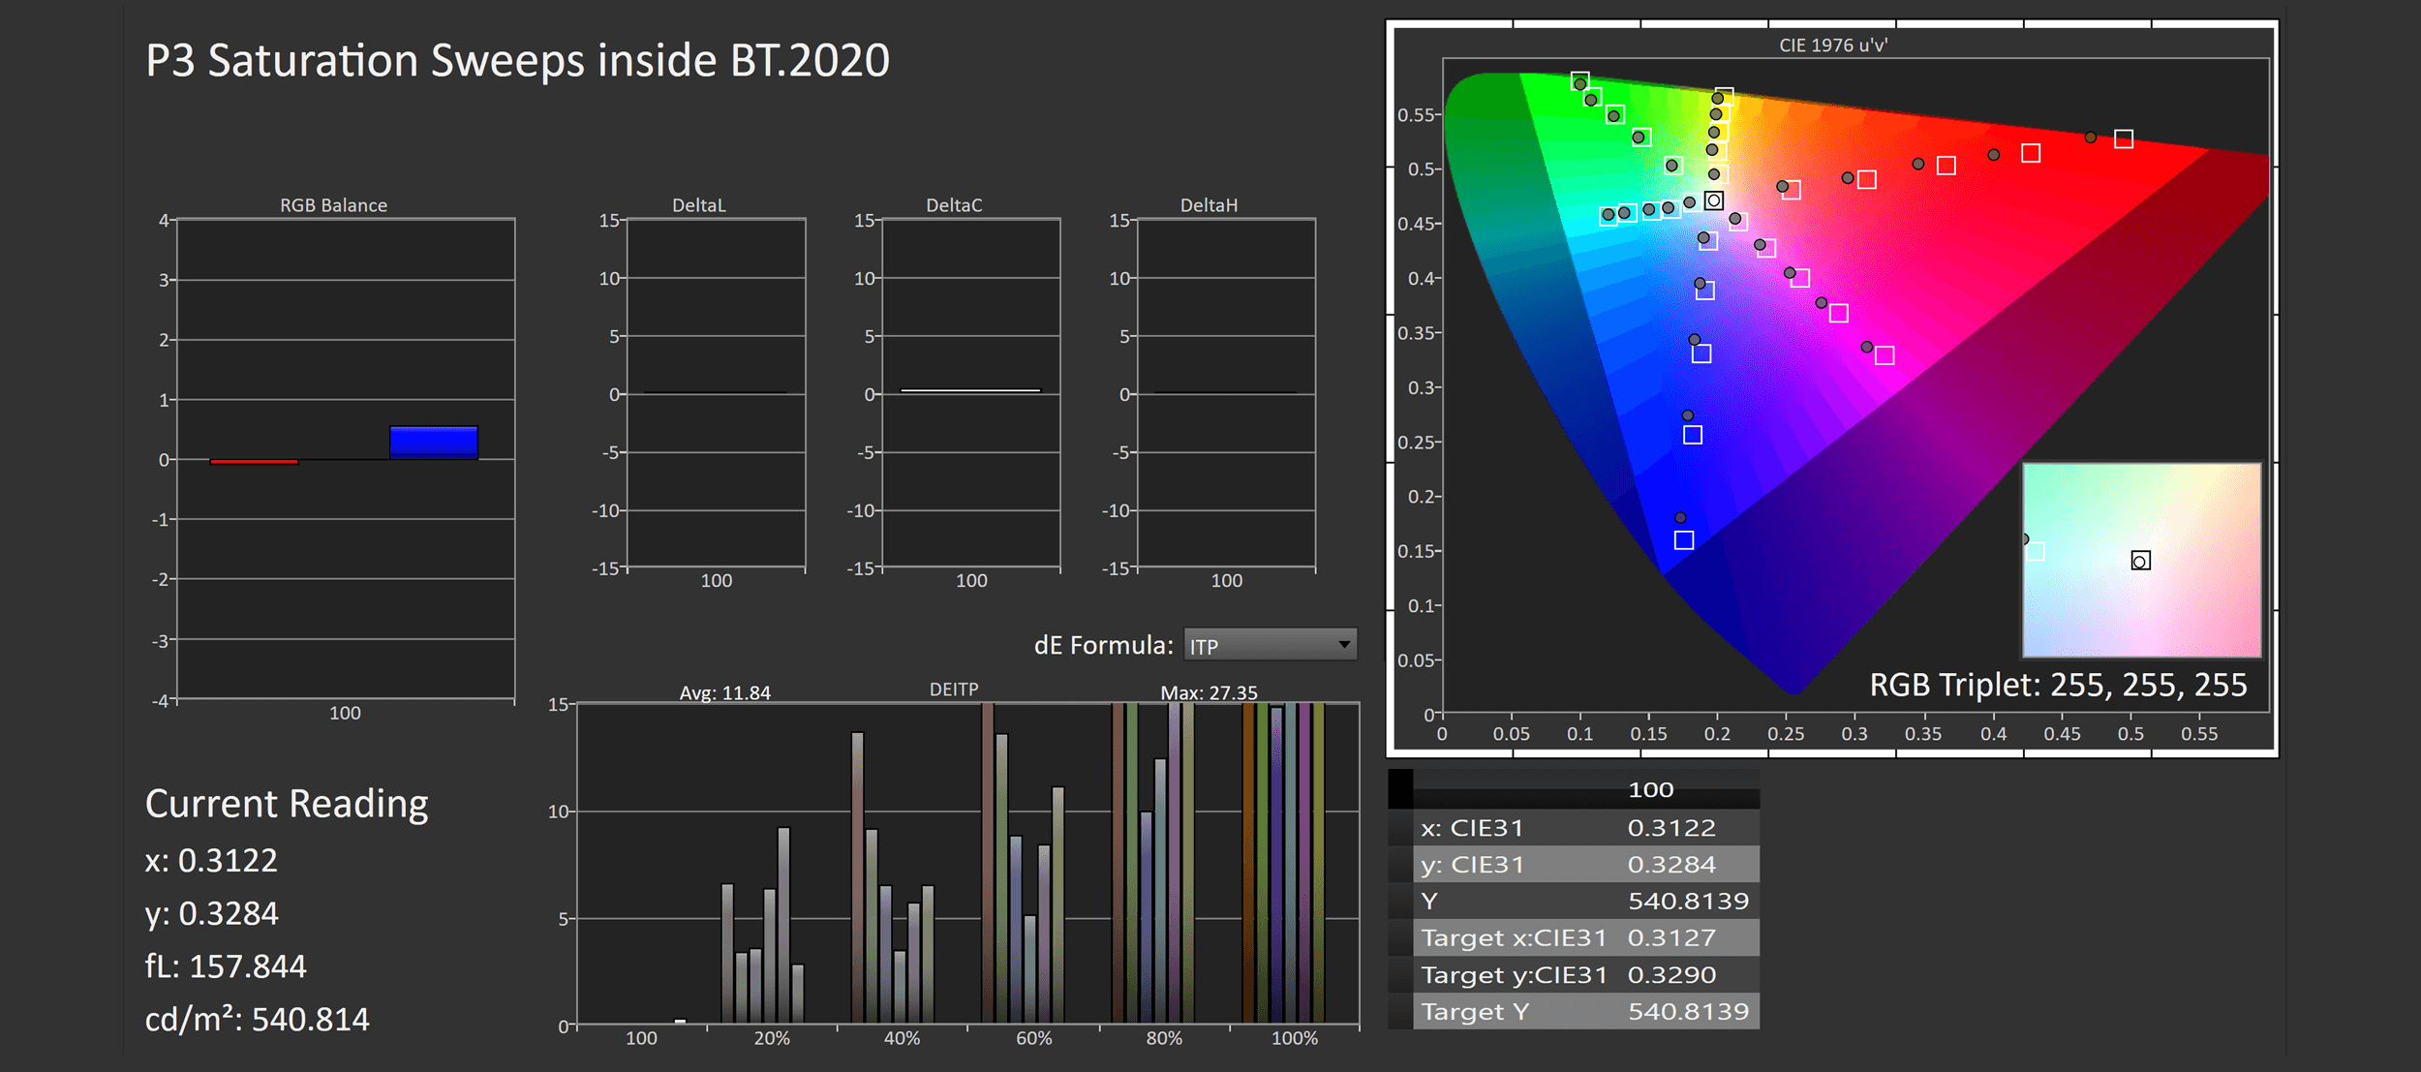Click the 100% red target square

coord(2123,139)
